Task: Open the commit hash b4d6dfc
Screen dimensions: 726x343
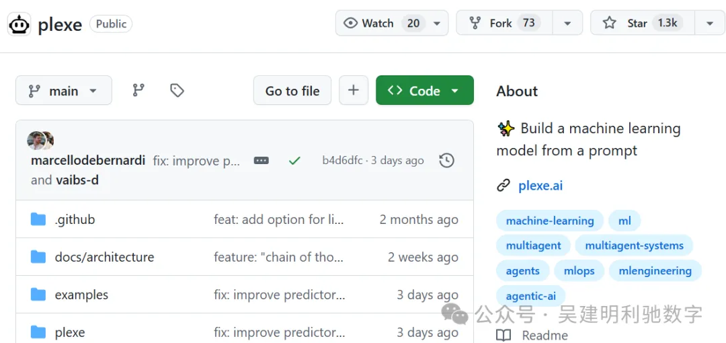Action: coord(342,160)
